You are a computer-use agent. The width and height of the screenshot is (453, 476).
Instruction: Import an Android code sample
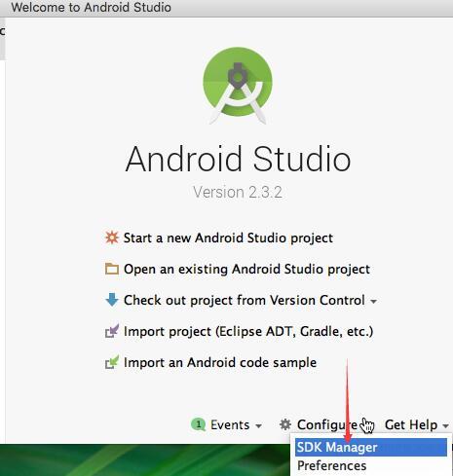220,362
